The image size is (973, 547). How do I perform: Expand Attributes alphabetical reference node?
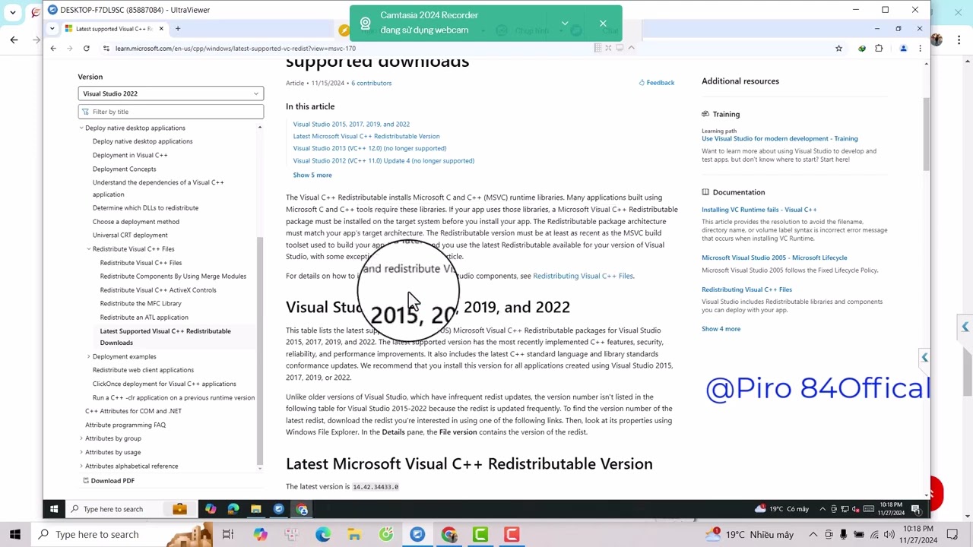tap(81, 466)
